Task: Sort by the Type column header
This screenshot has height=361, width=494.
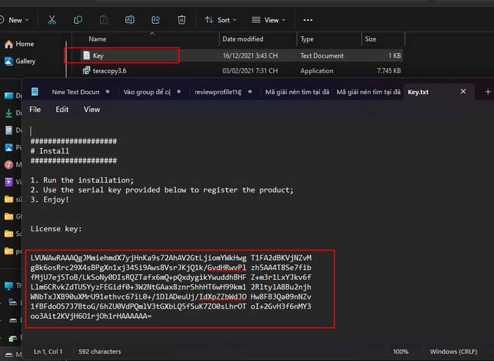Action: 307,39
